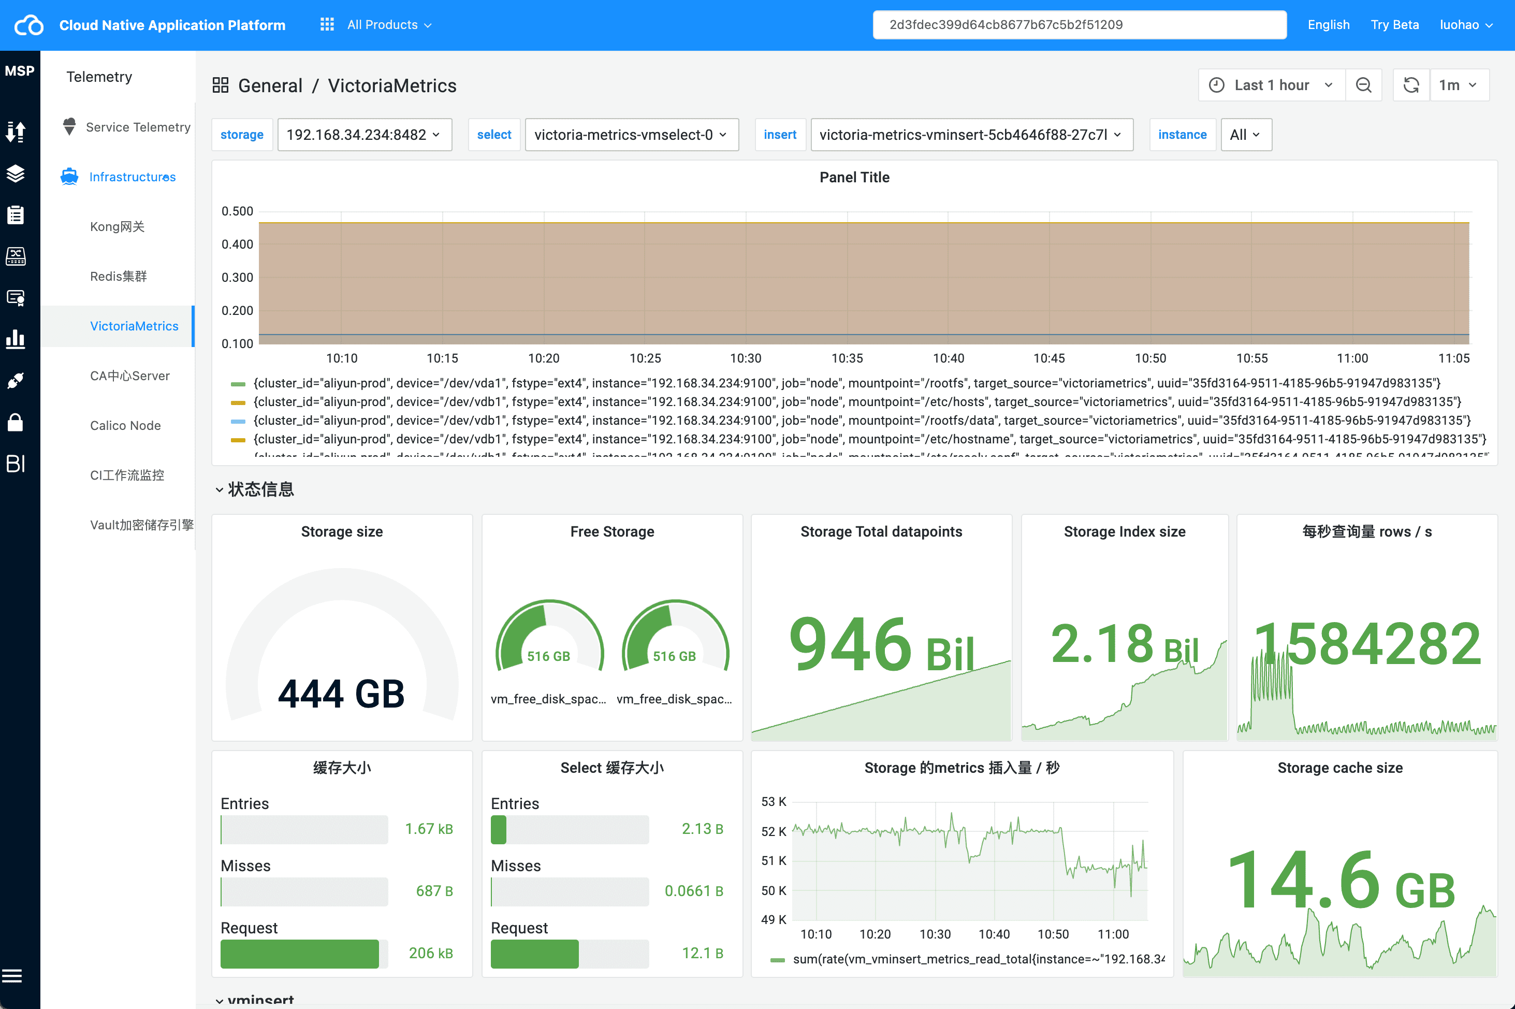Open Redis集群 dashboard

coord(119,276)
